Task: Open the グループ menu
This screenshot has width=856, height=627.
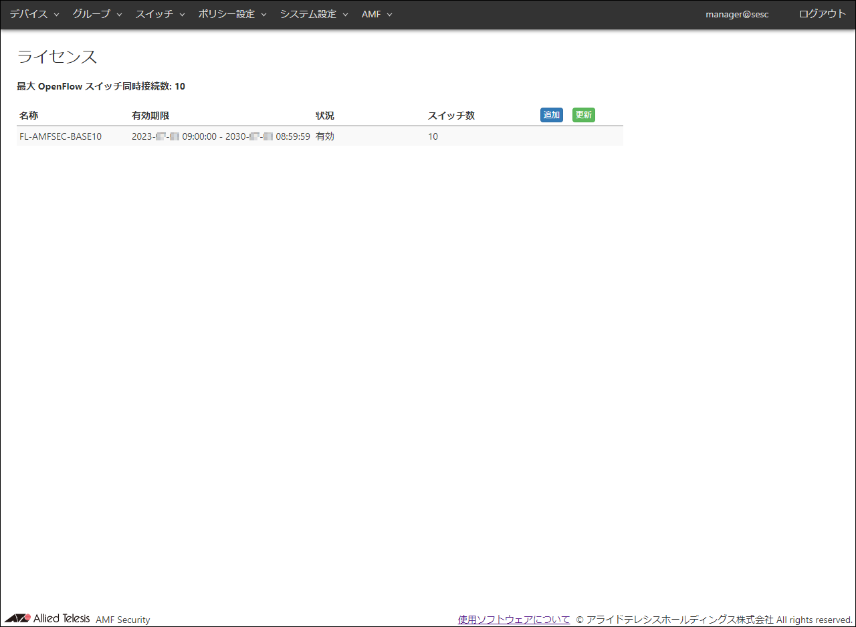Action: coord(92,14)
